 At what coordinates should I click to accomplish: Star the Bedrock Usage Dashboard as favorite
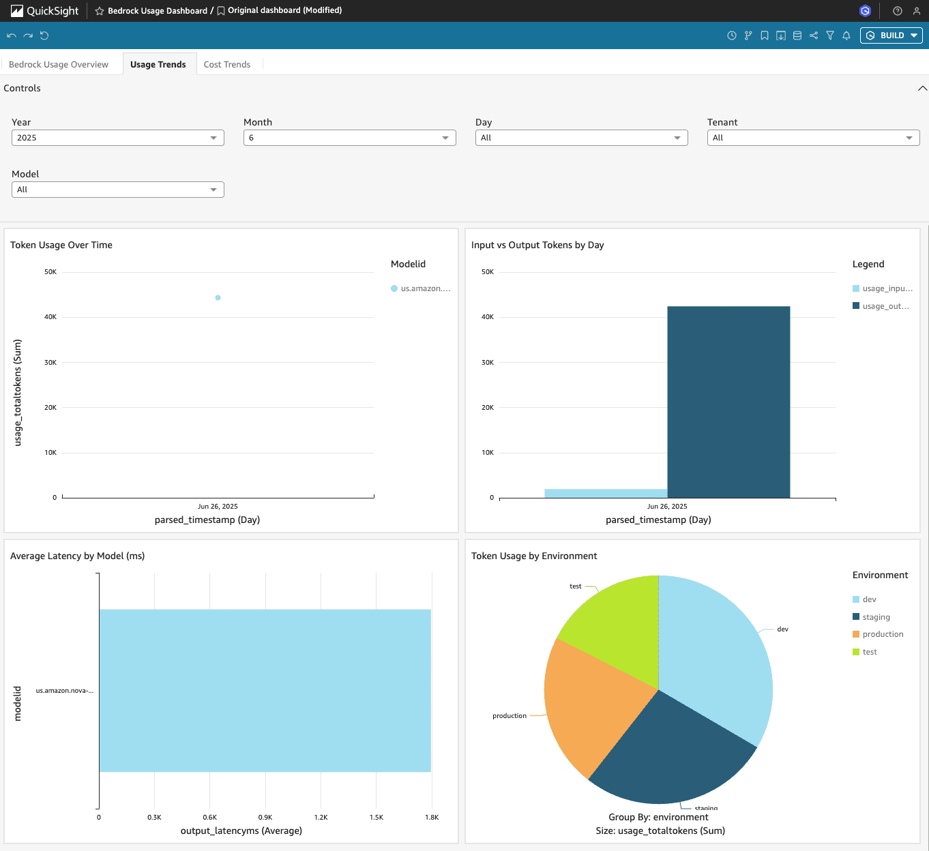point(100,11)
